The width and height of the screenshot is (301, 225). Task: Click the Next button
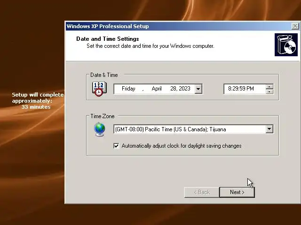(237, 192)
